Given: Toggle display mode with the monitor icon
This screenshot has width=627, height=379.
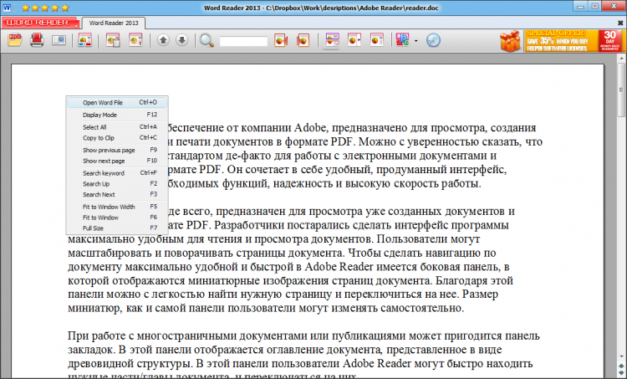Looking at the screenshot, I should [59, 40].
